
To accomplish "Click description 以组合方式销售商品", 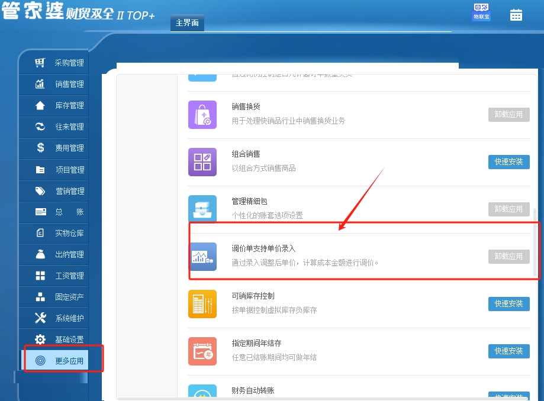I will (263, 168).
